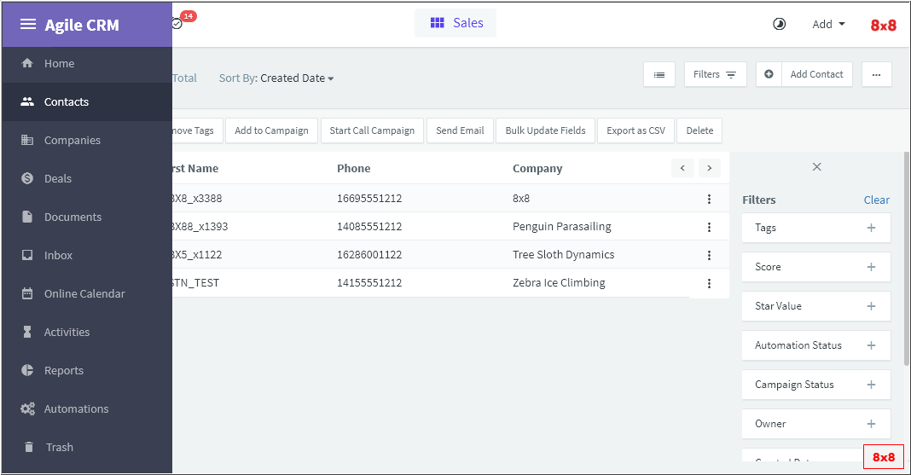Screen dimensions: 911x475
Task: Click phone number 16695551212
Action: coord(369,199)
